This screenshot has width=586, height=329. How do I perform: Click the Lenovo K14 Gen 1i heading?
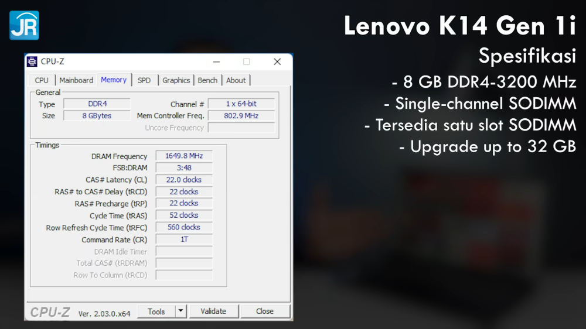(x=460, y=26)
